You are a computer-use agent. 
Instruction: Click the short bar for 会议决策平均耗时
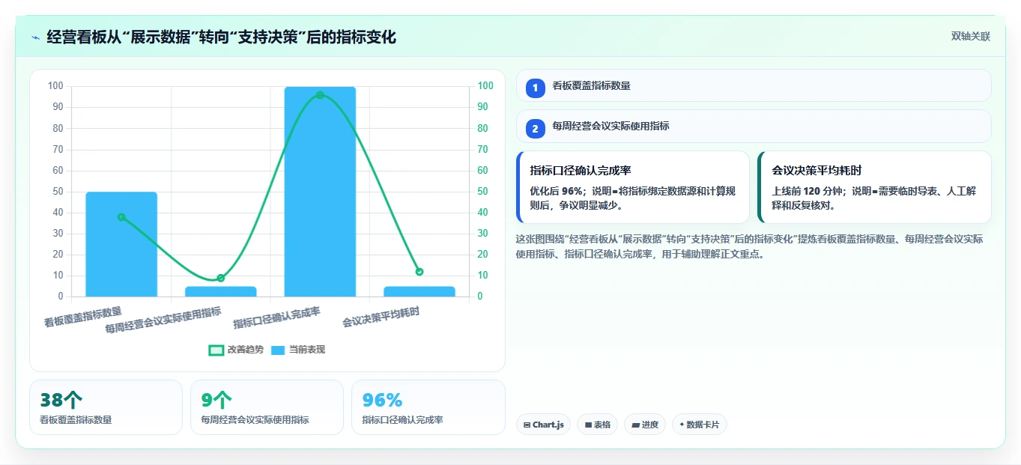[x=419, y=291]
